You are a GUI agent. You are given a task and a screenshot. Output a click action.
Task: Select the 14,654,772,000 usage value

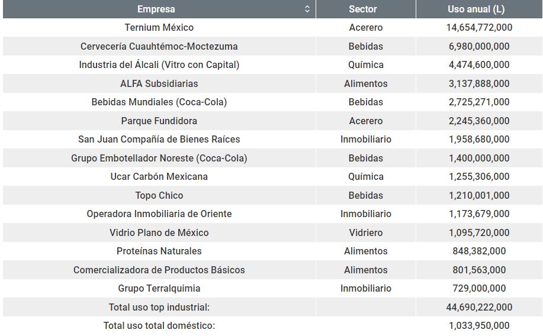coord(479,28)
